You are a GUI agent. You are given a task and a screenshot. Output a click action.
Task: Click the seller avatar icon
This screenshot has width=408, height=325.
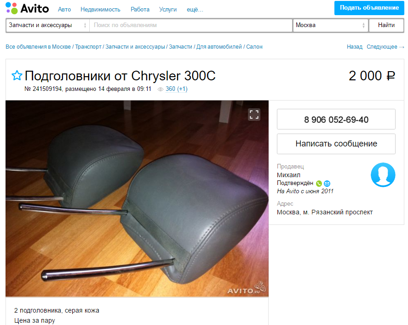[x=383, y=175]
